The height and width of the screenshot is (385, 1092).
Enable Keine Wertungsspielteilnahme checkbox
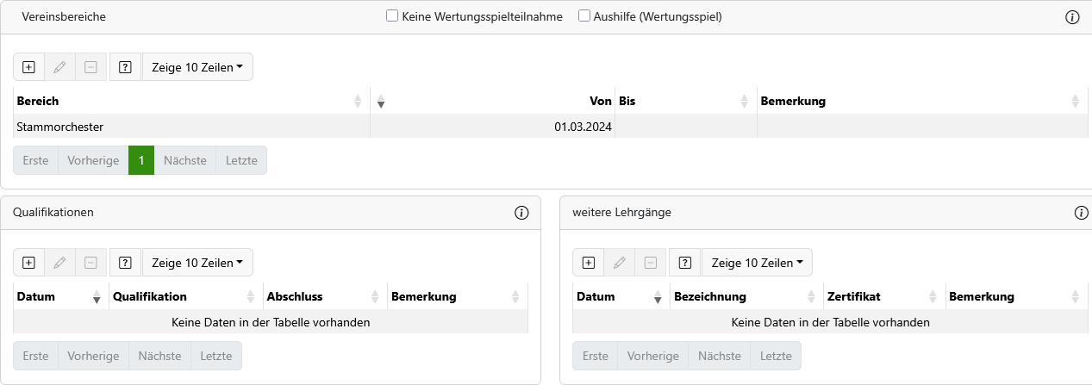[392, 16]
